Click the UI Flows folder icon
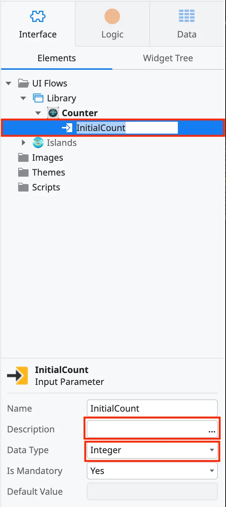 pos(23,83)
